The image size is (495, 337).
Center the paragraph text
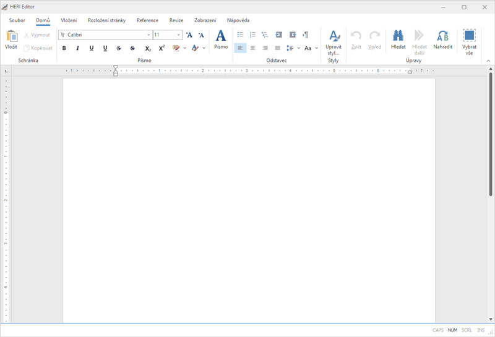(x=252, y=48)
